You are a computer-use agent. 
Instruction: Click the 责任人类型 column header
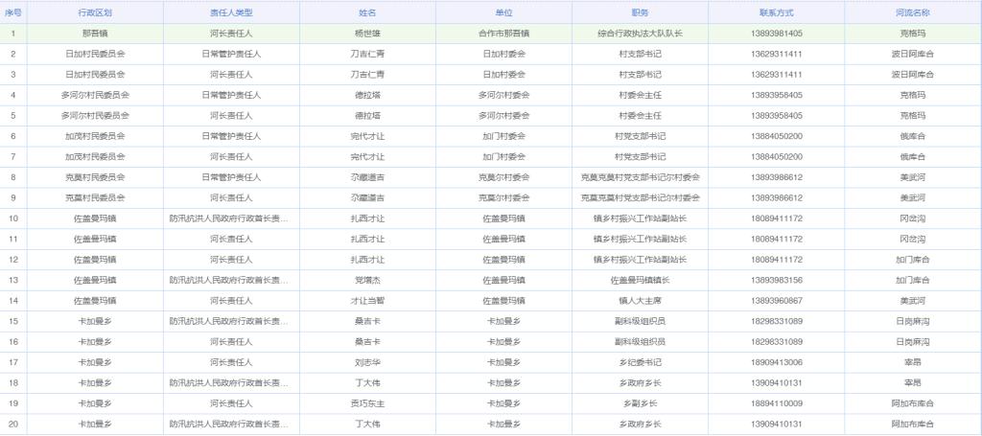pos(231,12)
